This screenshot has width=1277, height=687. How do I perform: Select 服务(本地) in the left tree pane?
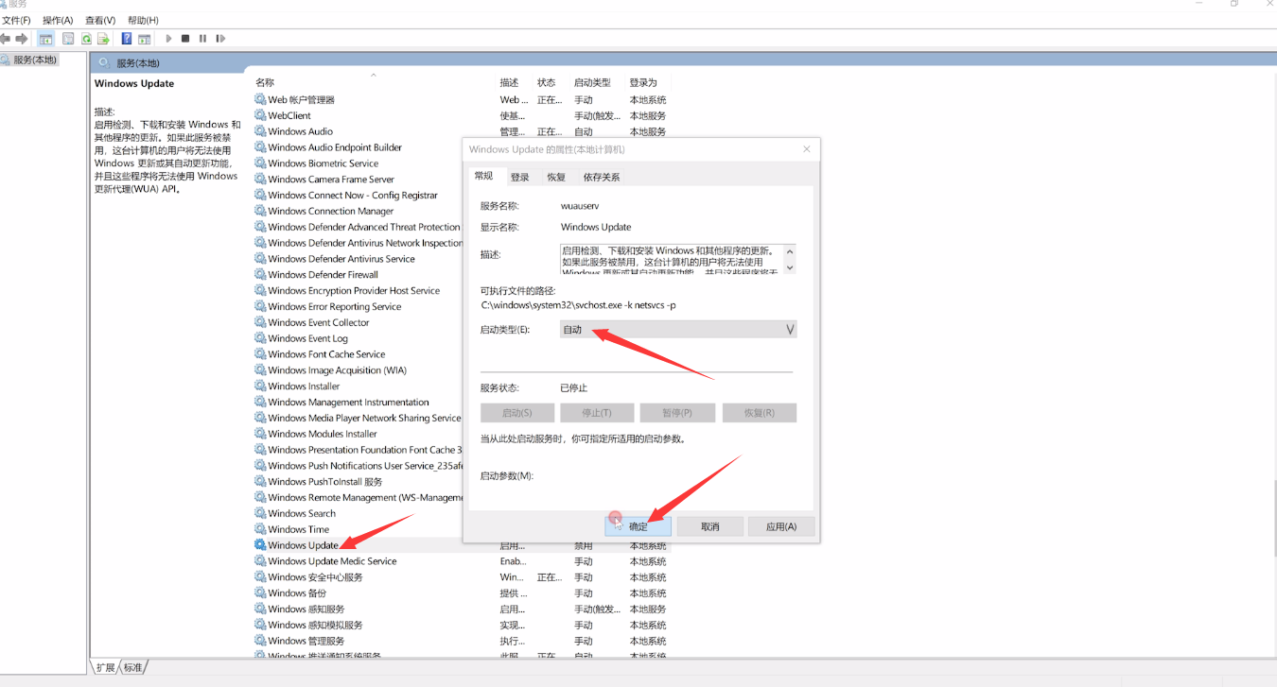click(x=35, y=60)
